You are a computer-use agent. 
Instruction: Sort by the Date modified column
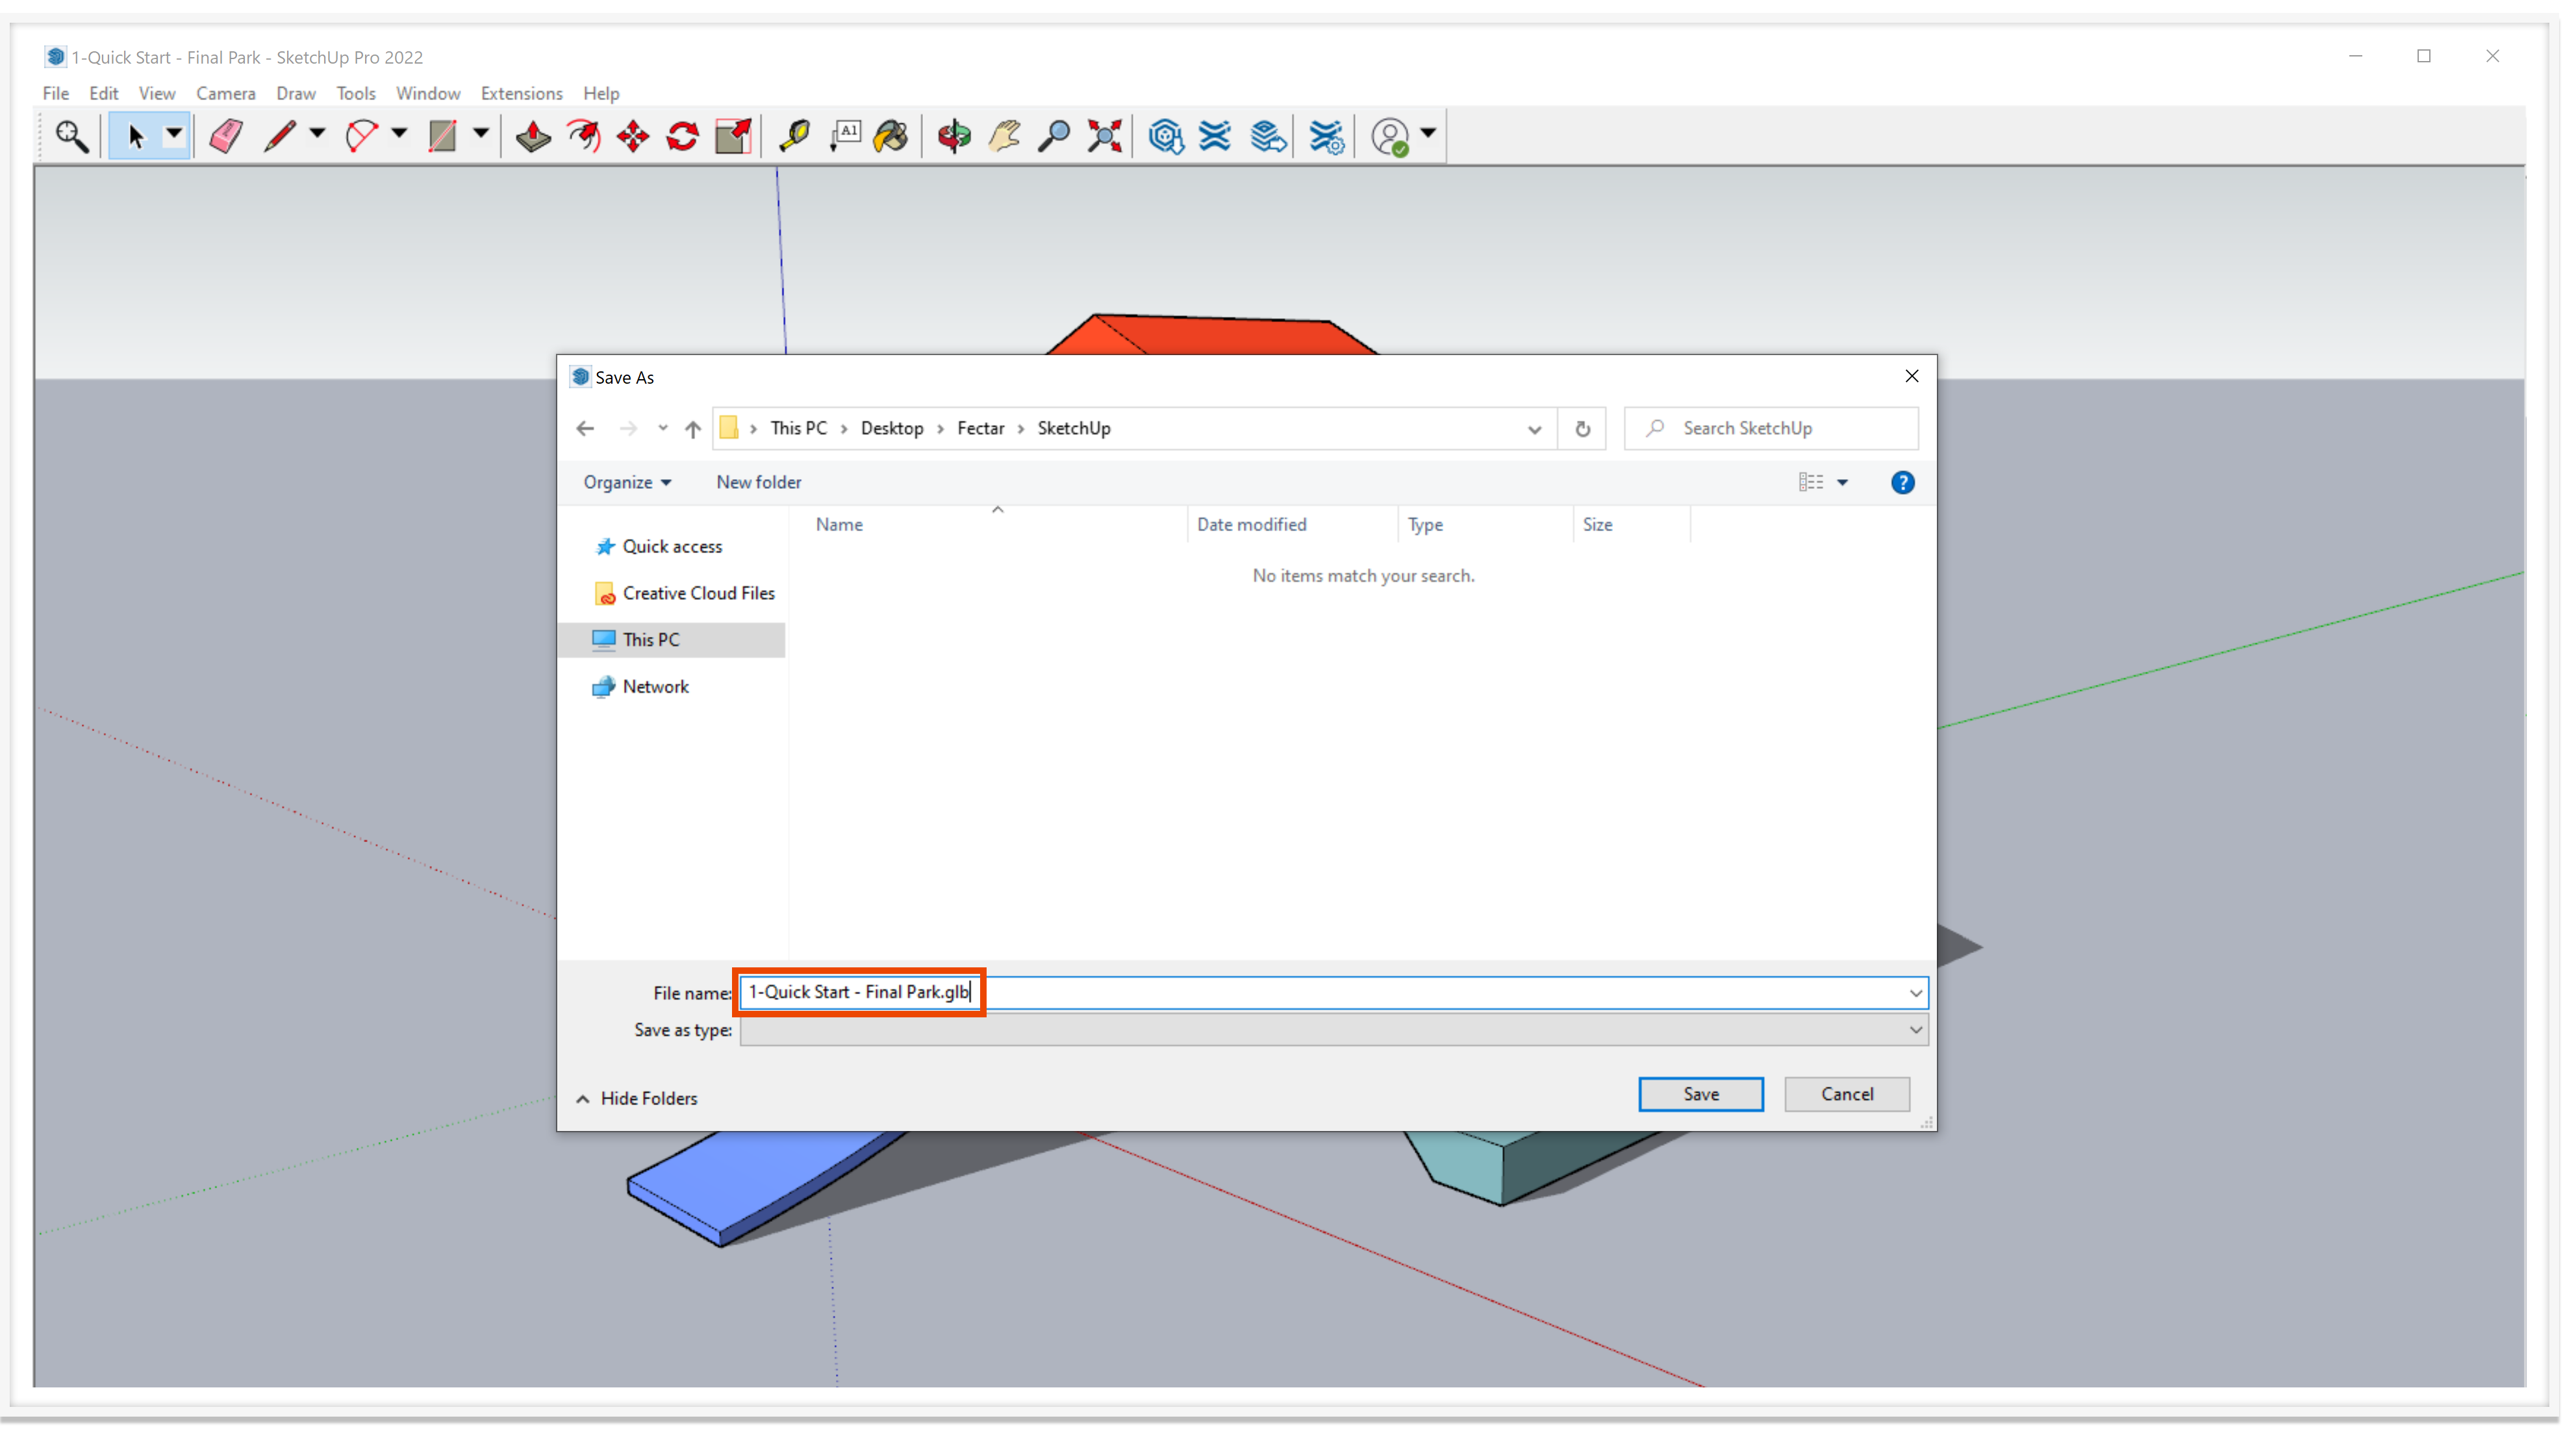[1251, 526]
